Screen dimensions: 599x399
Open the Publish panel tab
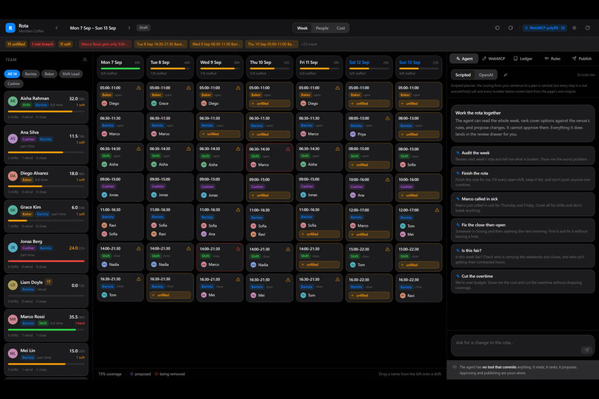582,59
